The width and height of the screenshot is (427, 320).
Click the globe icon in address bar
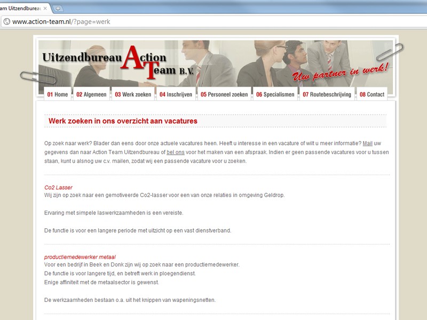7,21
